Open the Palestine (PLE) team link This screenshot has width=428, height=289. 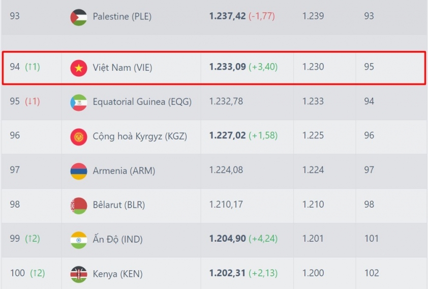[122, 16]
